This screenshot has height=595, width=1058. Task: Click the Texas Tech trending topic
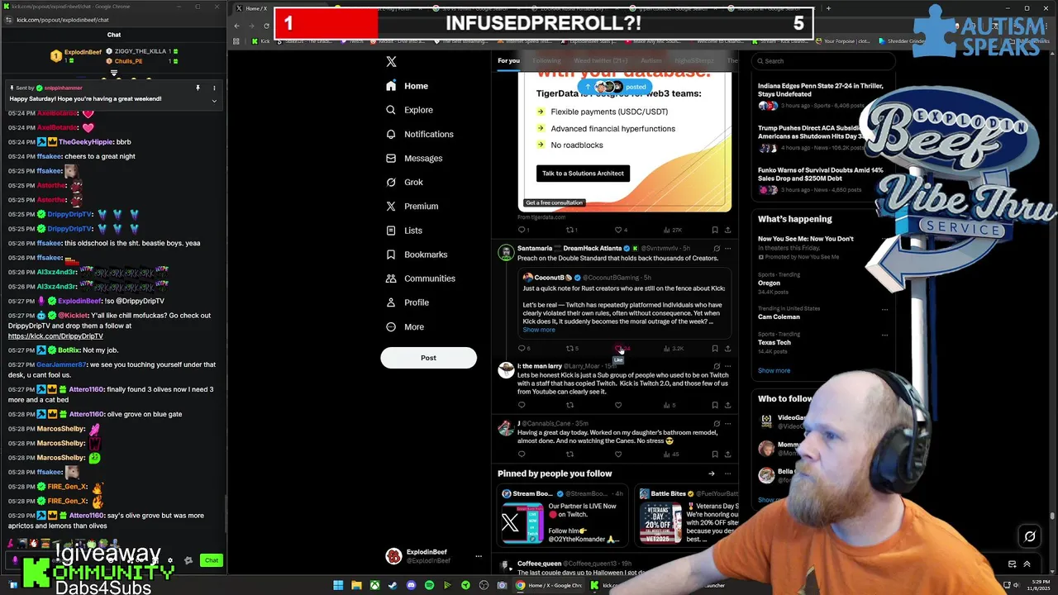pos(774,342)
